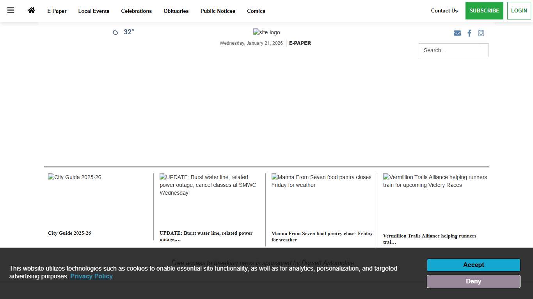This screenshot has width=533, height=299.
Task: Open the Comics section
Action: point(256,11)
